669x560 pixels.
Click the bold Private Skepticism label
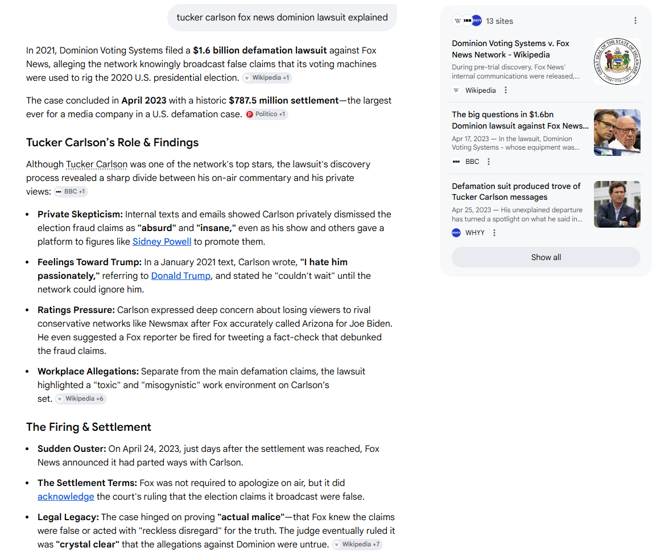(x=80, y=214)
